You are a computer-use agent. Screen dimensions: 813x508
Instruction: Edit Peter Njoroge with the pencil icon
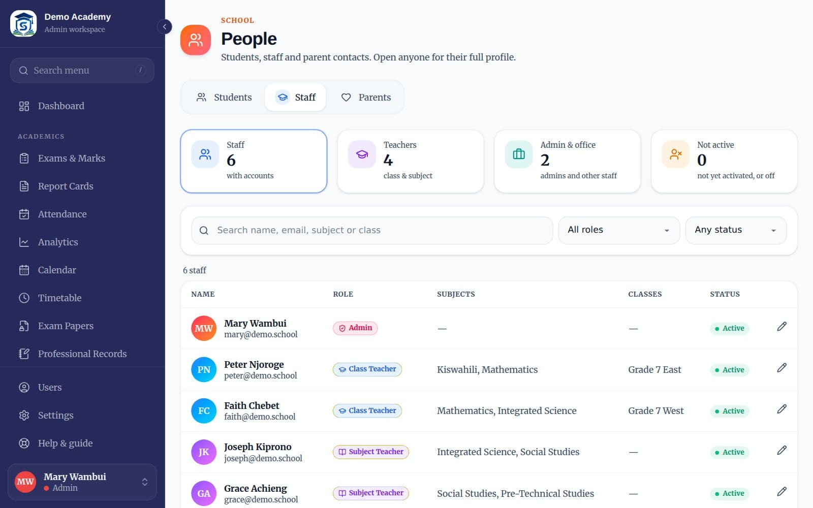point(781,368)
